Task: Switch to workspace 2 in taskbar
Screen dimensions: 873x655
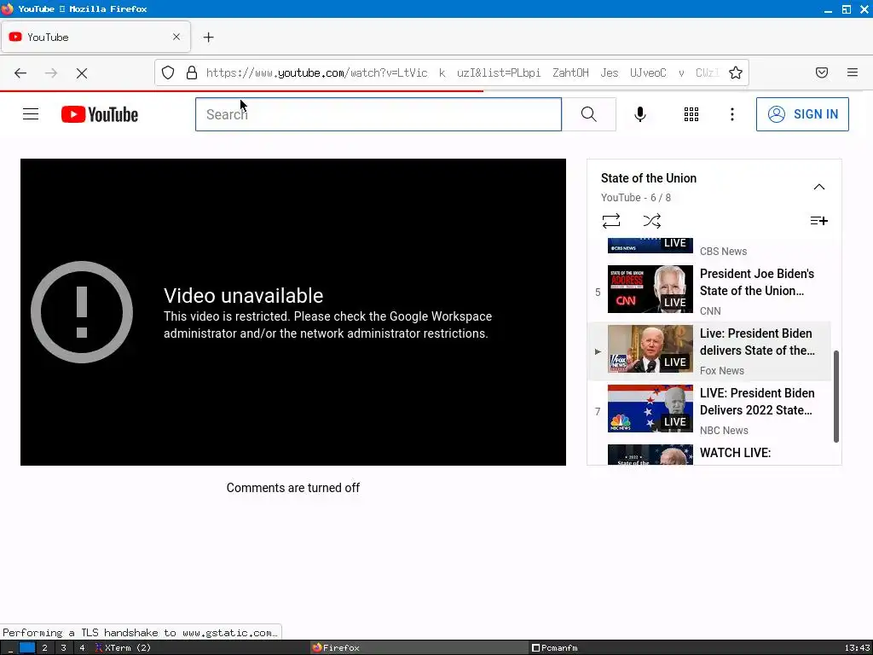Action: pyautogui.click(x=44, y=648)
